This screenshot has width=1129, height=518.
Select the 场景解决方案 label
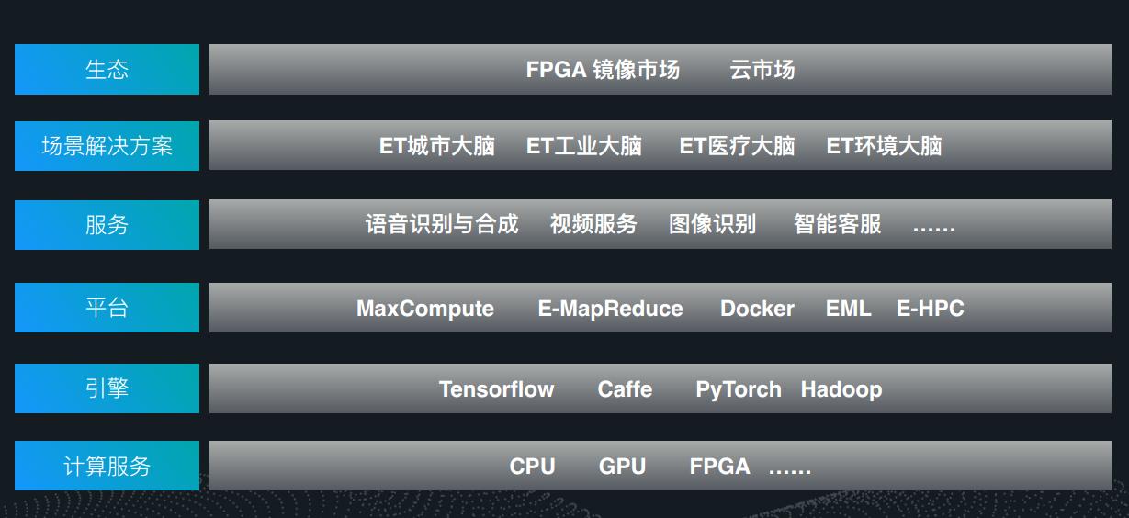[x=107, y=146]
